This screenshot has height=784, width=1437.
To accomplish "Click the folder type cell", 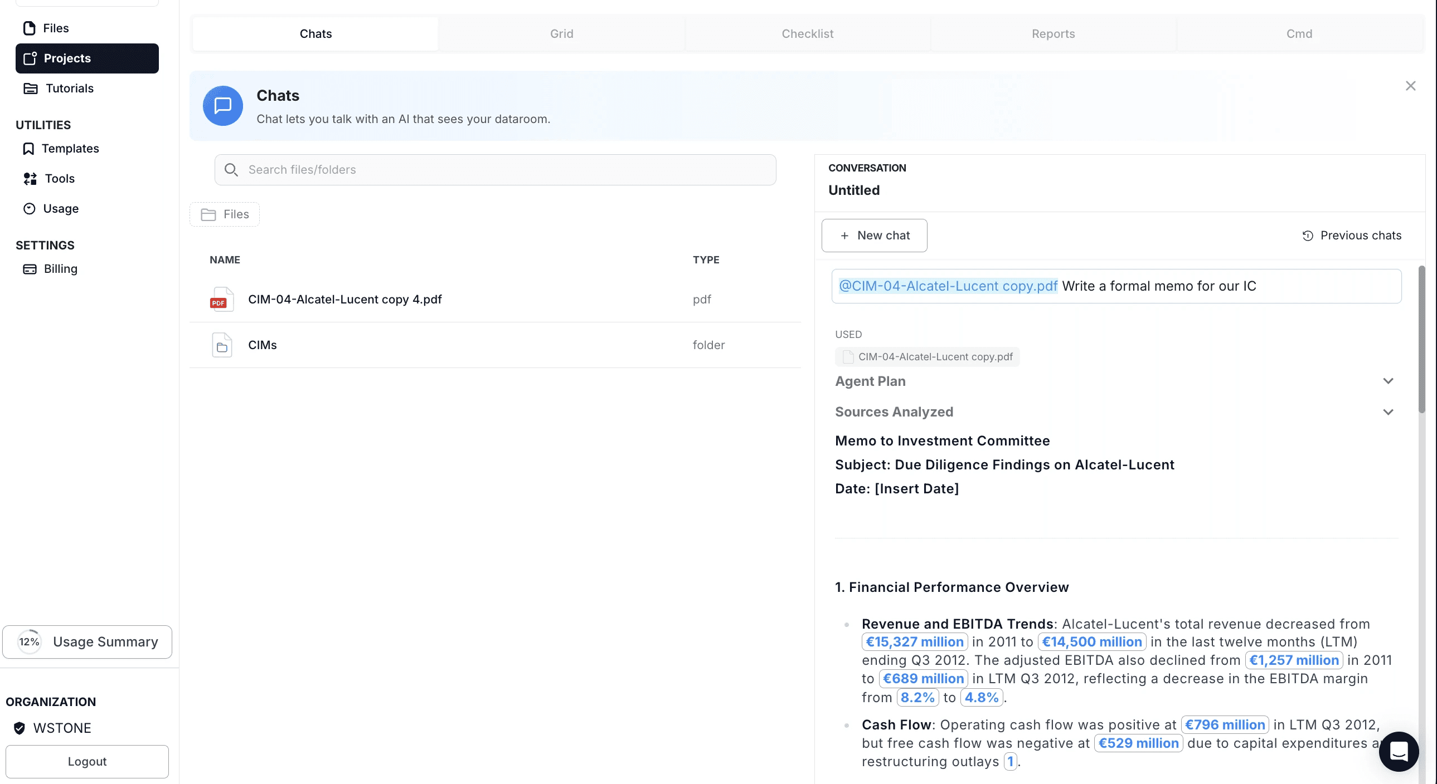I will point(708,345).
